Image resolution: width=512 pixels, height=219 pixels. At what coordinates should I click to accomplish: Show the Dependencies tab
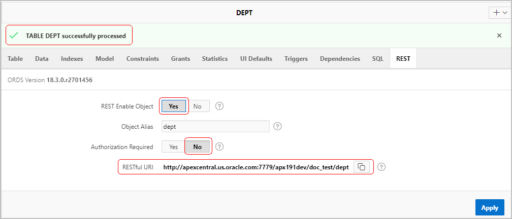[x=340, y=59]
